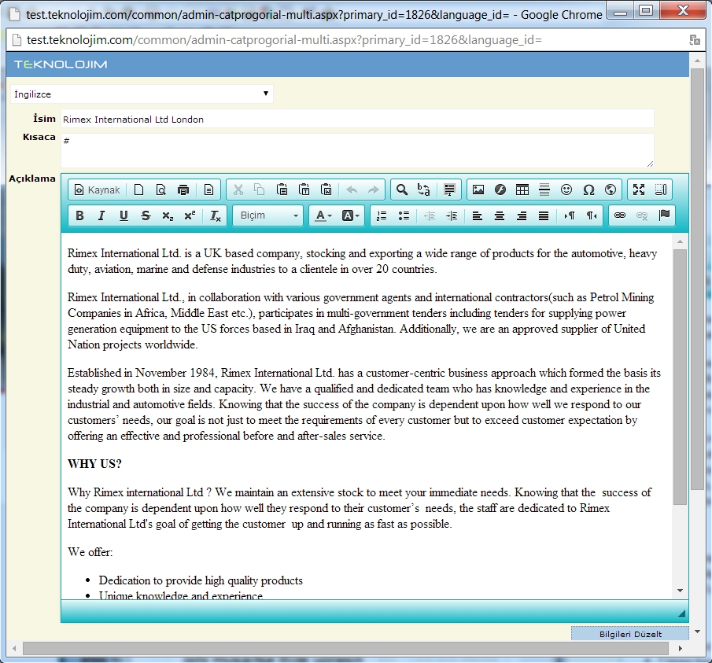Viewport: 712px width, 663px height.
Task: Click the translate icon in address bar
Action: [694, 40]
